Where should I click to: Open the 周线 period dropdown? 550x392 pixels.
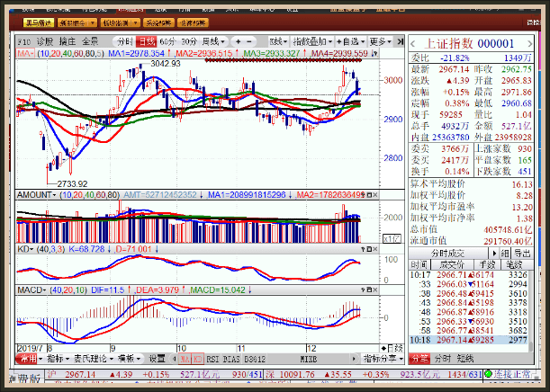[213, 41]
